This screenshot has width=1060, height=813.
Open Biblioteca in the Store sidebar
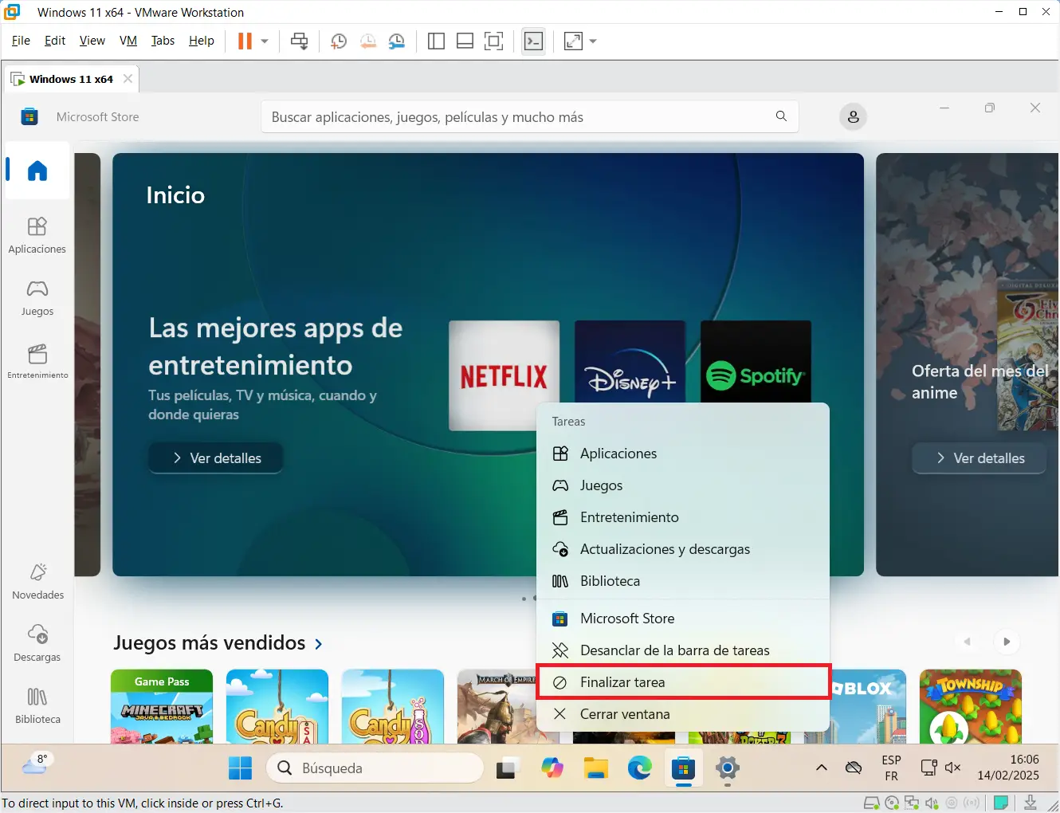pos(37,706)
